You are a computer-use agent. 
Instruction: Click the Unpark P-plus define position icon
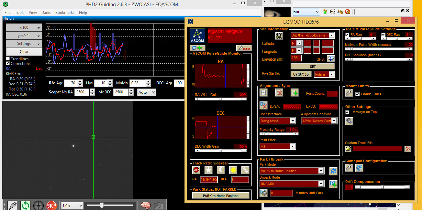[333, 184]
